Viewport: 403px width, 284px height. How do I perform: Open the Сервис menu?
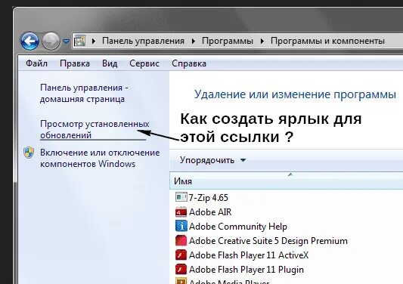click(x=144, y=63)
